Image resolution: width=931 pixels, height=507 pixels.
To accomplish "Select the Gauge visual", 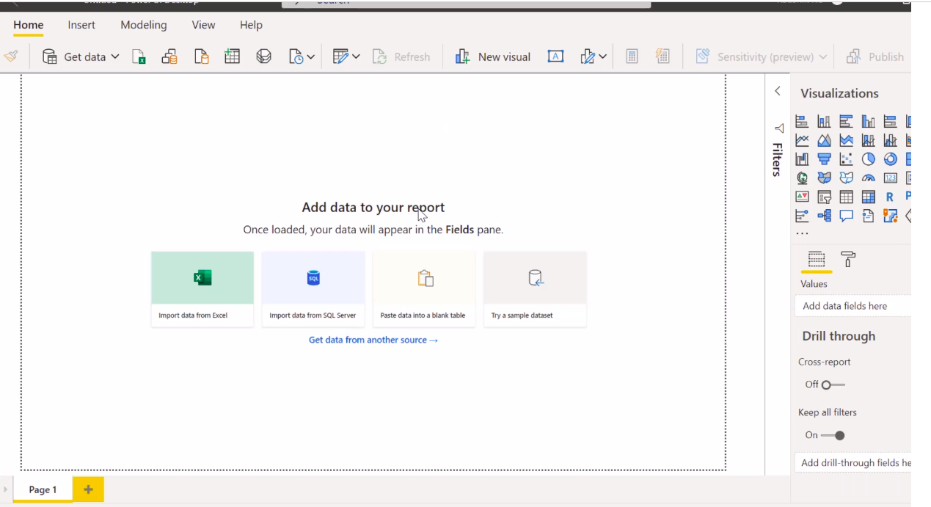I will click(x=868, y=178).
